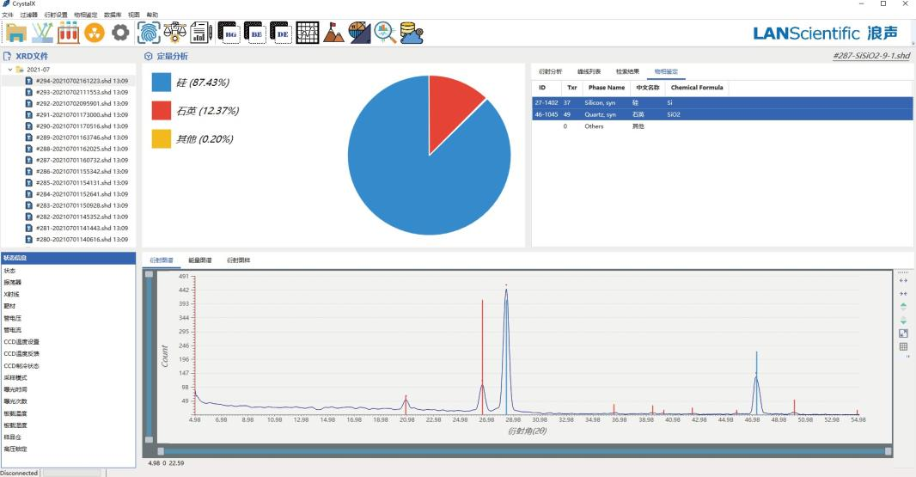Click the balance scales toolbar icon
This screenshot has height=477, width=916.
(175, 33)
